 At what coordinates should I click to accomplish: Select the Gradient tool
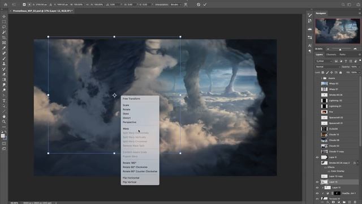pyautogui.click(x=4, y=79)
